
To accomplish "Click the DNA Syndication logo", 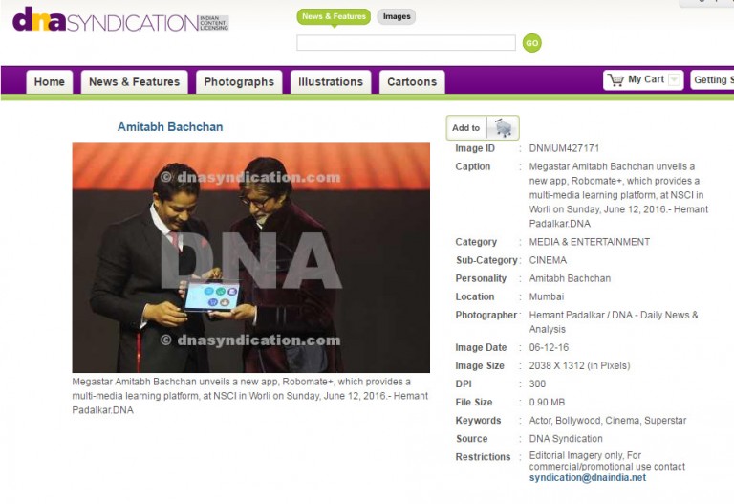I will pos(120,20).
